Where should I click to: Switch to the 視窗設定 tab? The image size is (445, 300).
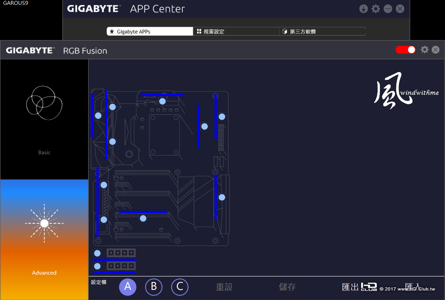[x=236, y=31]
